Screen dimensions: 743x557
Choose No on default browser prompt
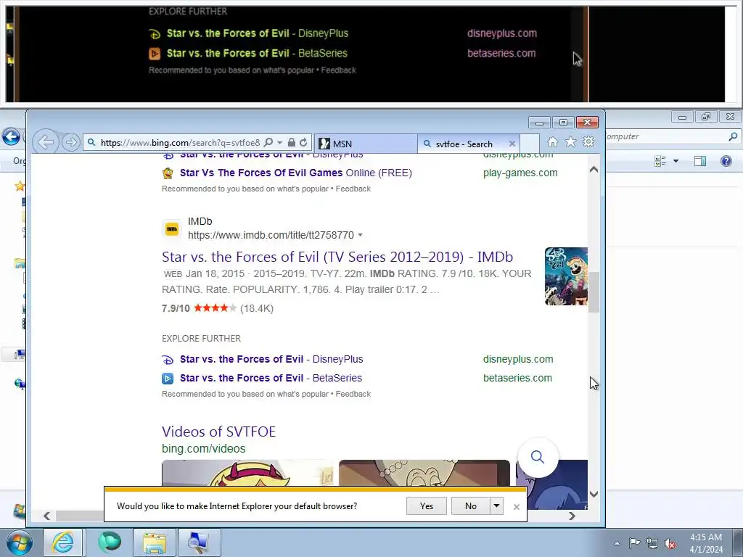470,506
